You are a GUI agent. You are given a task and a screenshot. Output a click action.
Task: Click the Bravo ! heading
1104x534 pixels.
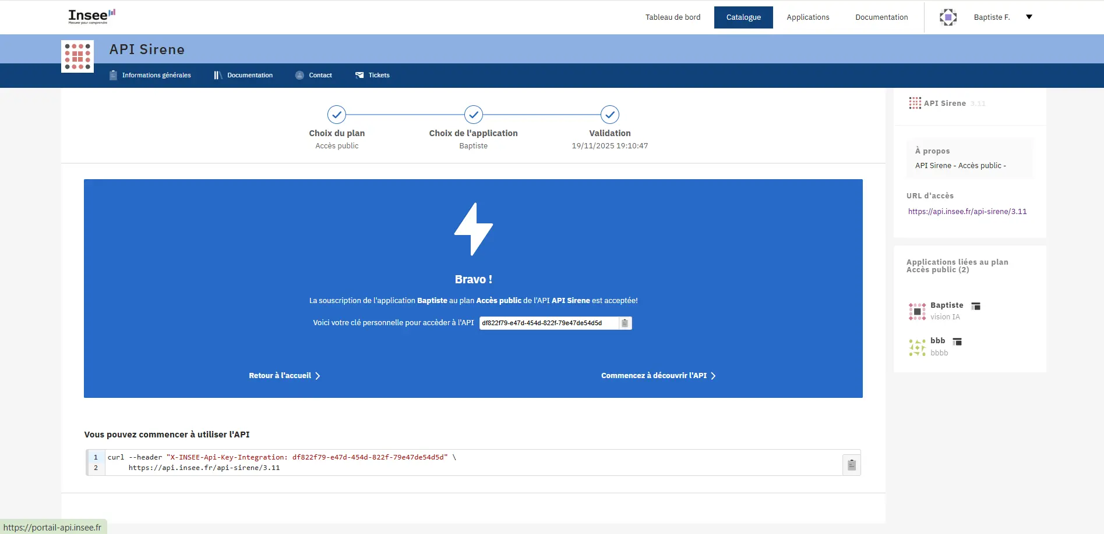474,279
